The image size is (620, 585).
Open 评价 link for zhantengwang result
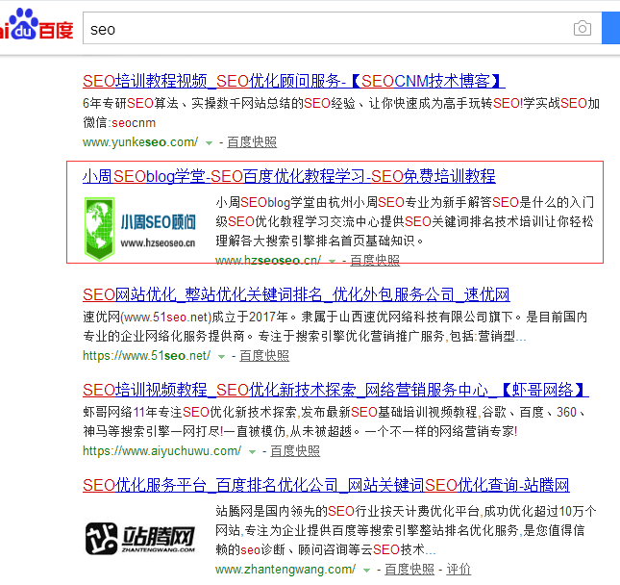[x=459, y=570]
